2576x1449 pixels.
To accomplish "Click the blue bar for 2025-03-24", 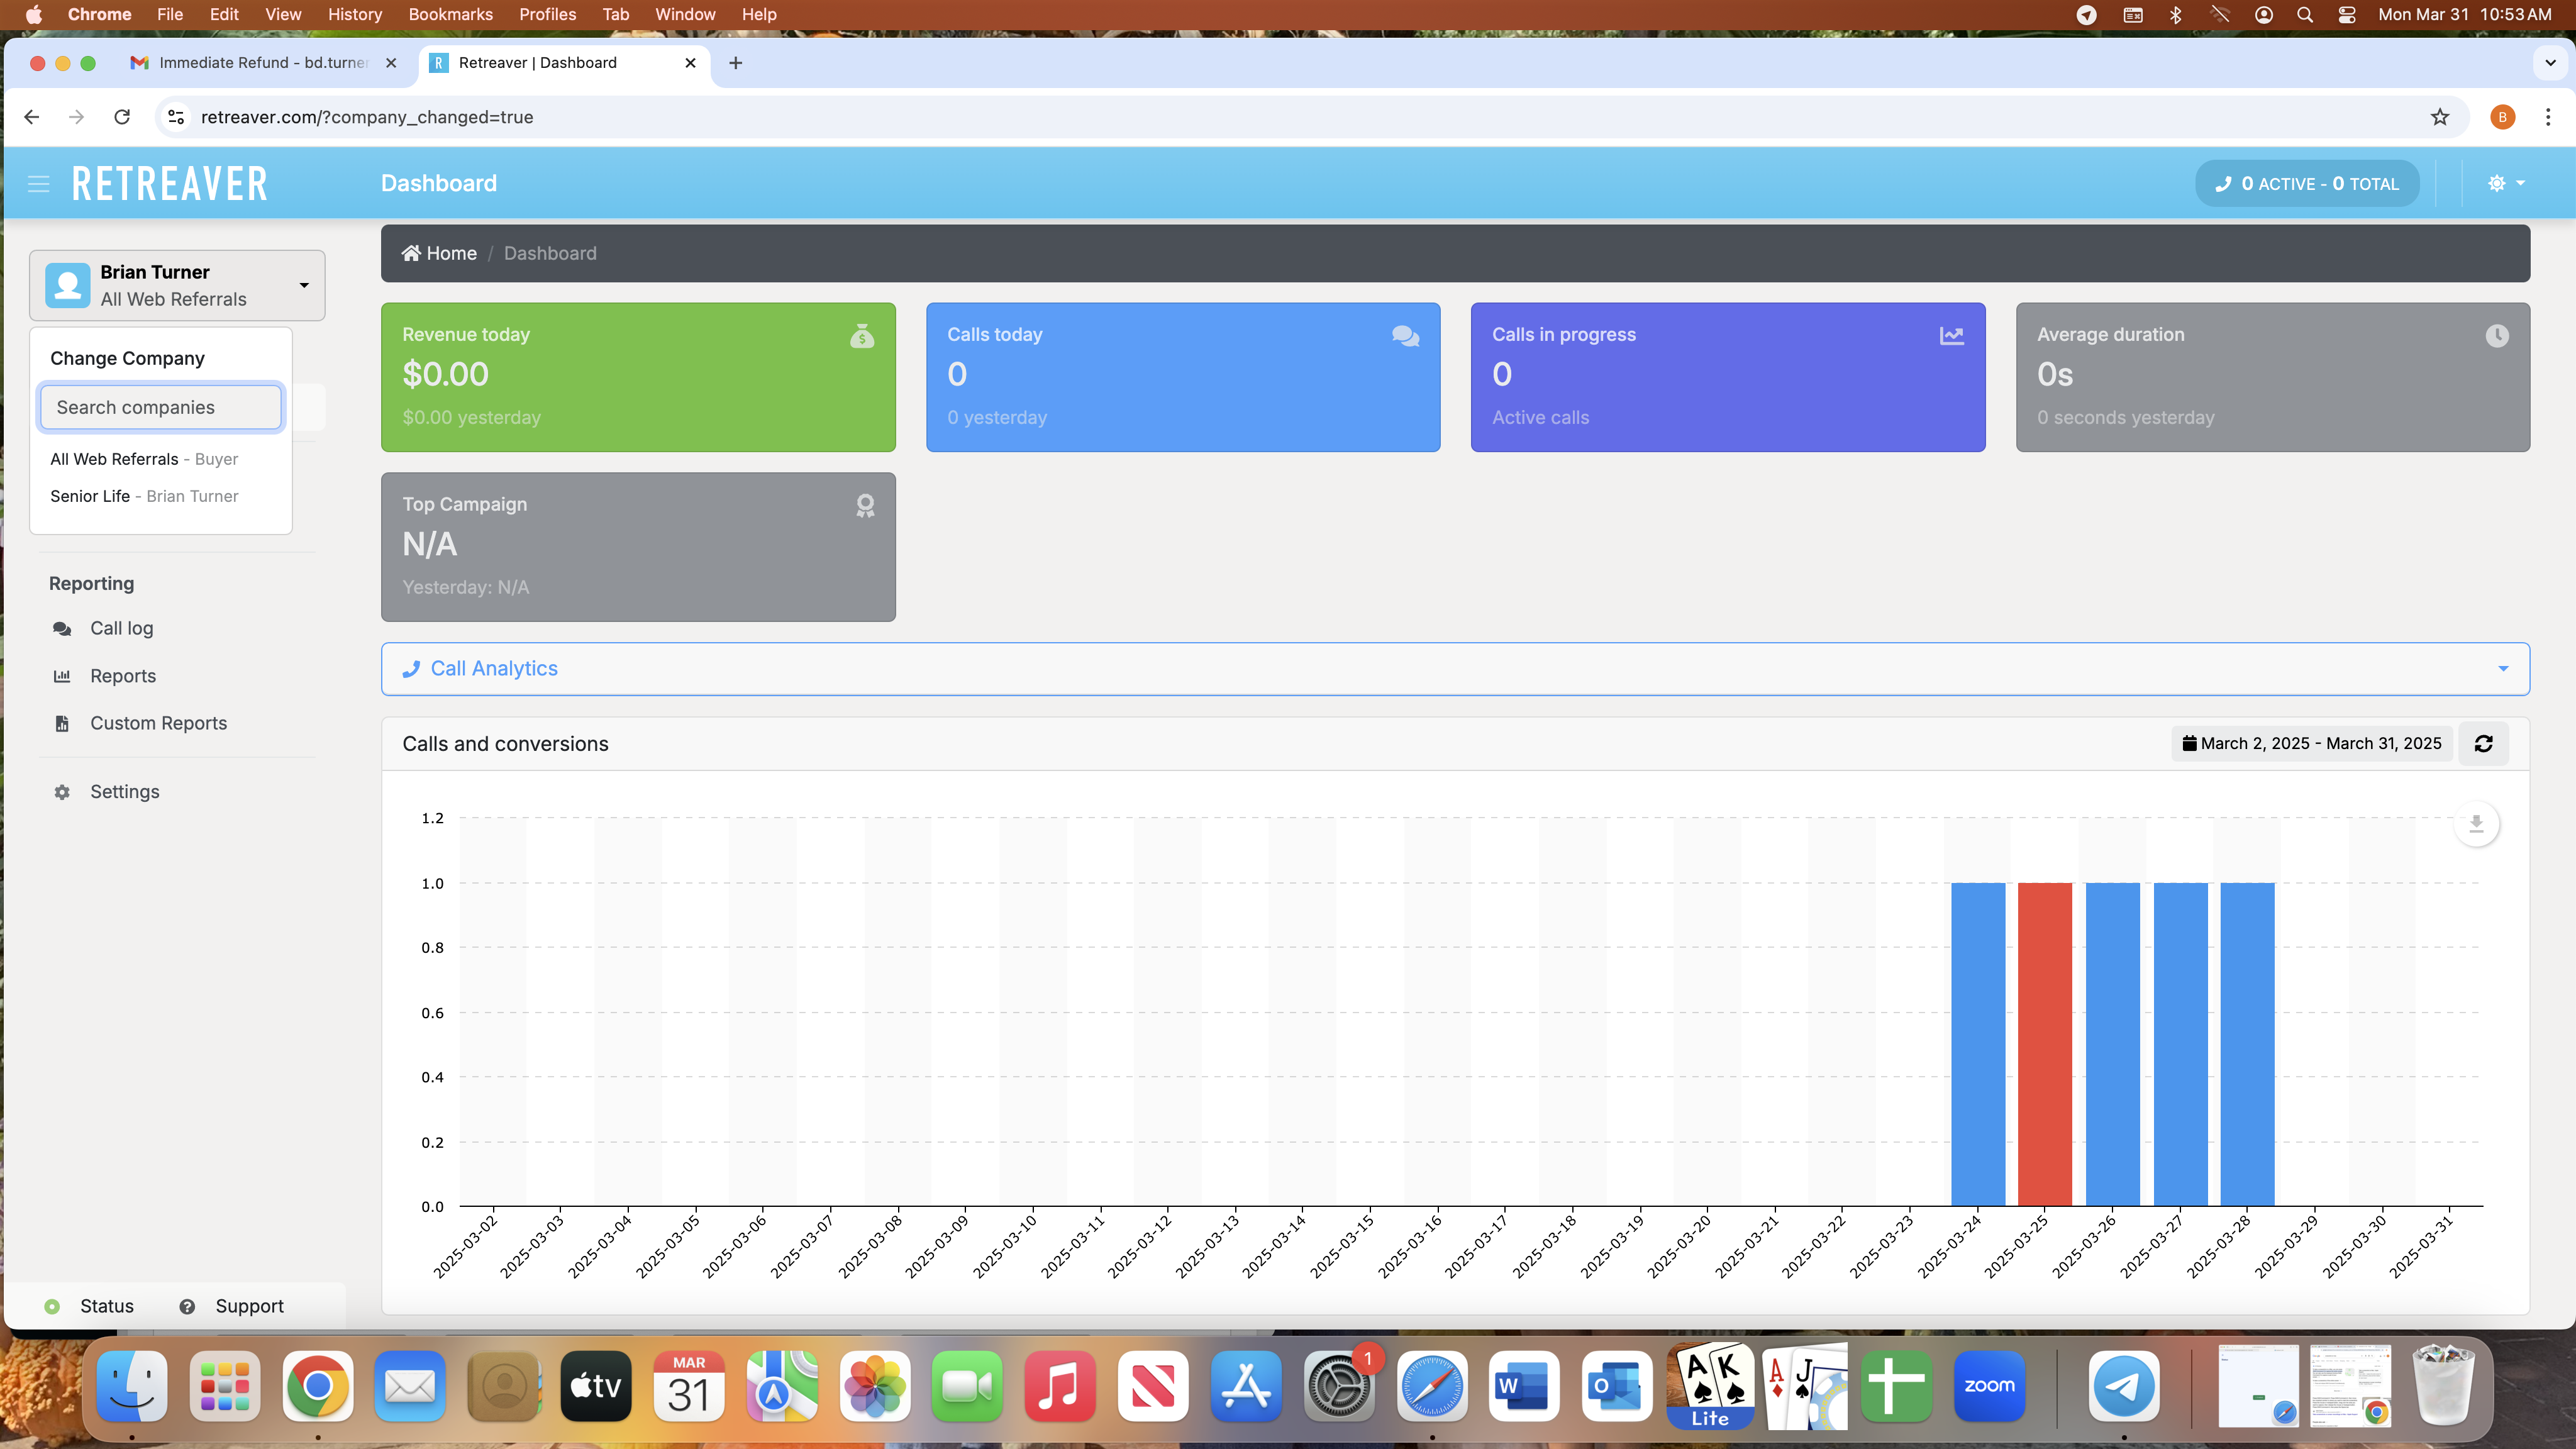I will 1977,1044.
